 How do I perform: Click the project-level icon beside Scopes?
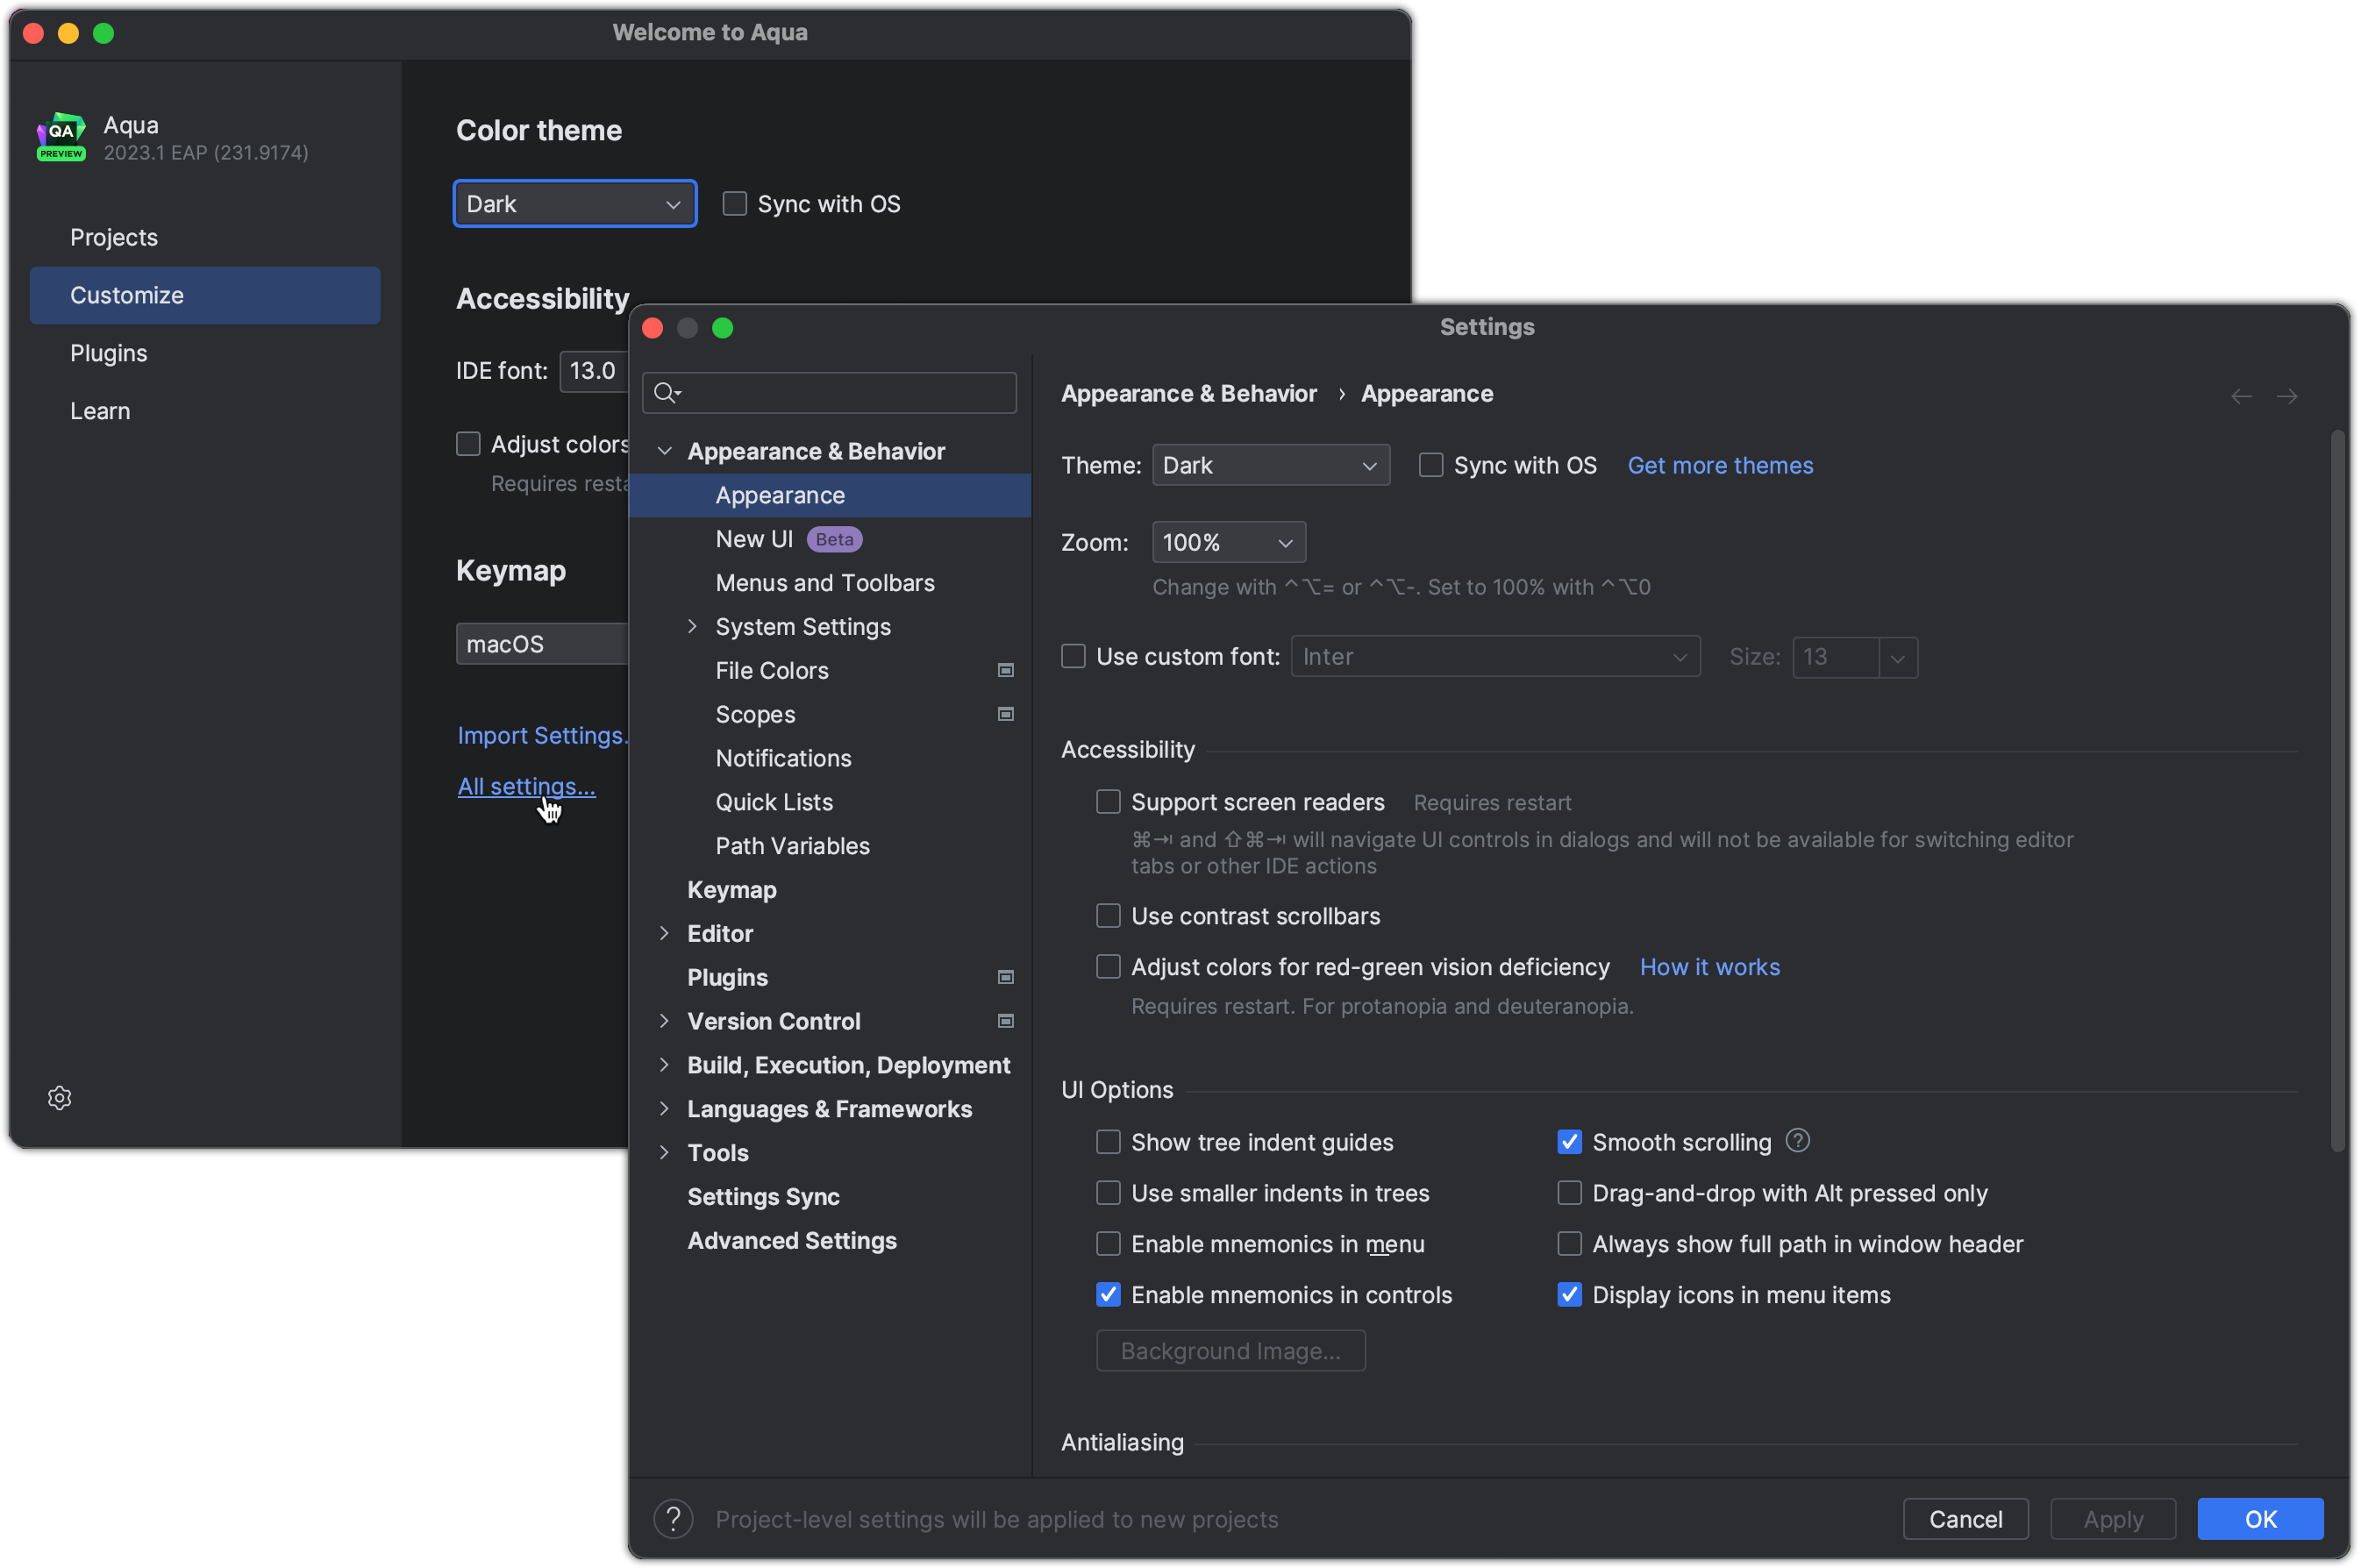(1006, 714)
